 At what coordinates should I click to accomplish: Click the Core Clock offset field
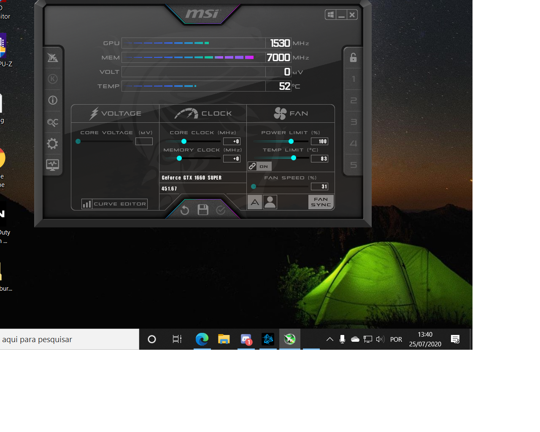pyautogui.click(x=232, y=141)
